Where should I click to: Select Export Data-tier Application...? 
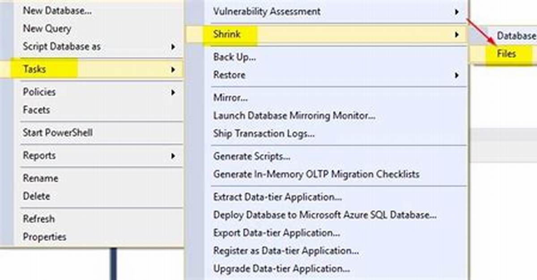pyautogui.click(x=277, y=233)
